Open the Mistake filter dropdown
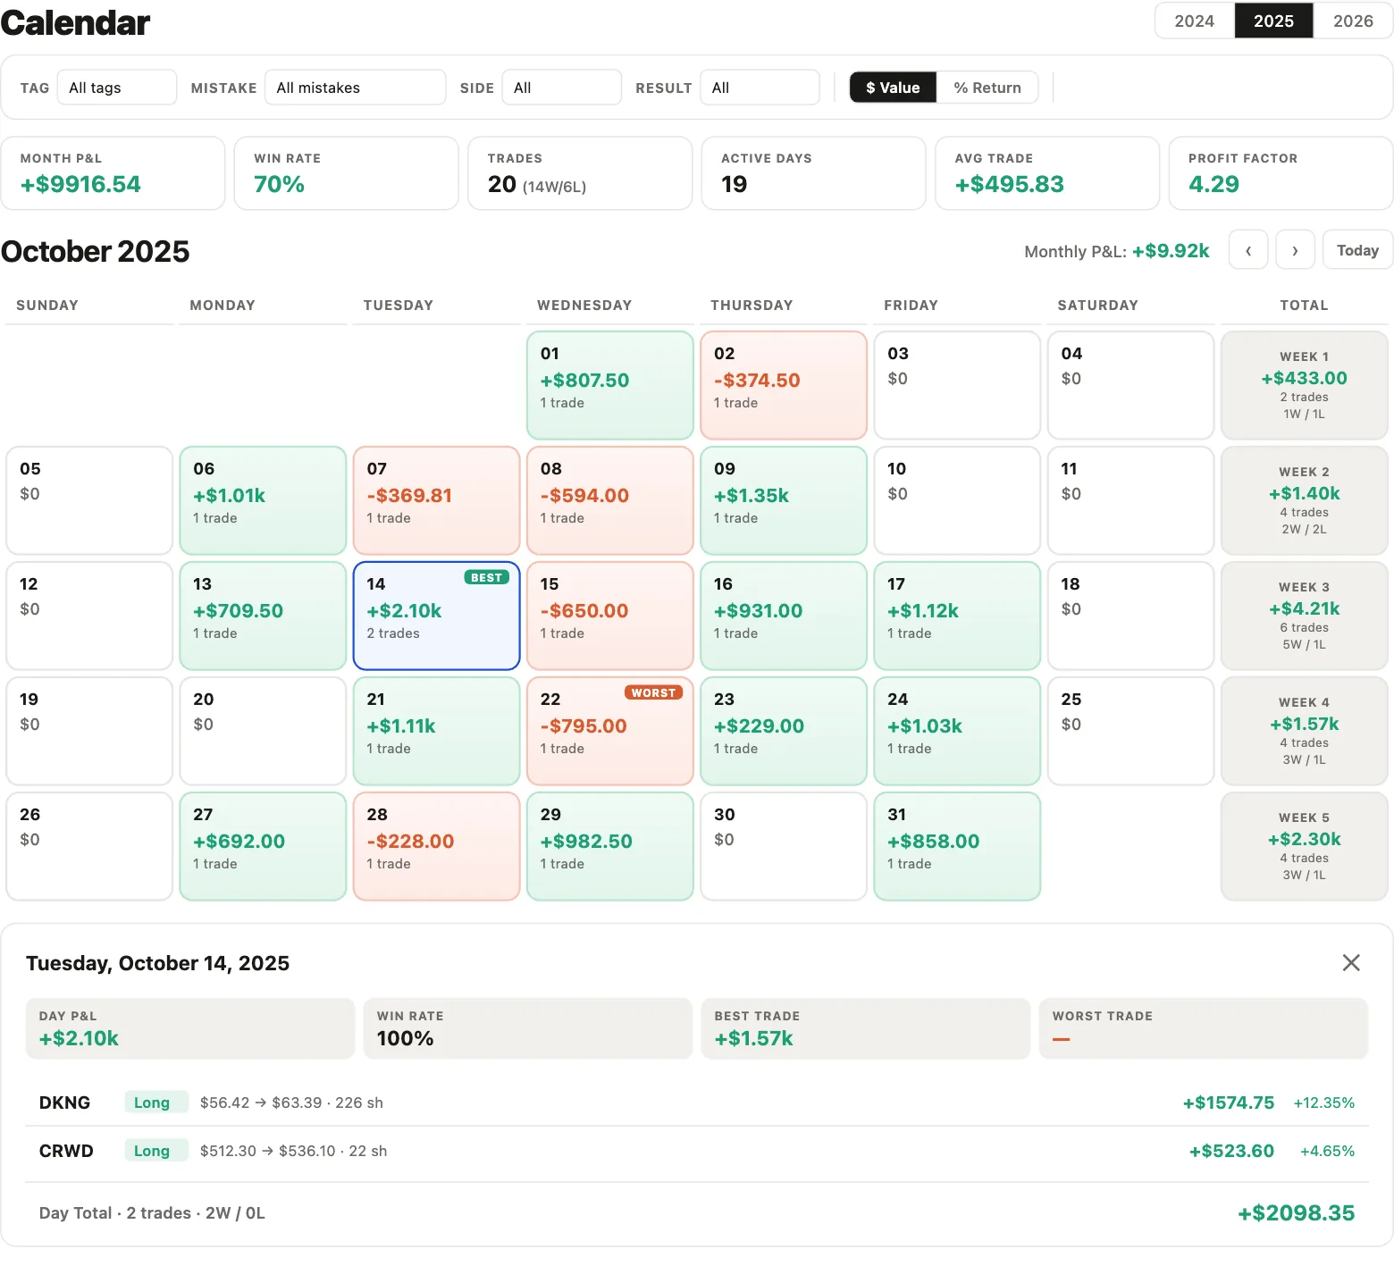 355,88
